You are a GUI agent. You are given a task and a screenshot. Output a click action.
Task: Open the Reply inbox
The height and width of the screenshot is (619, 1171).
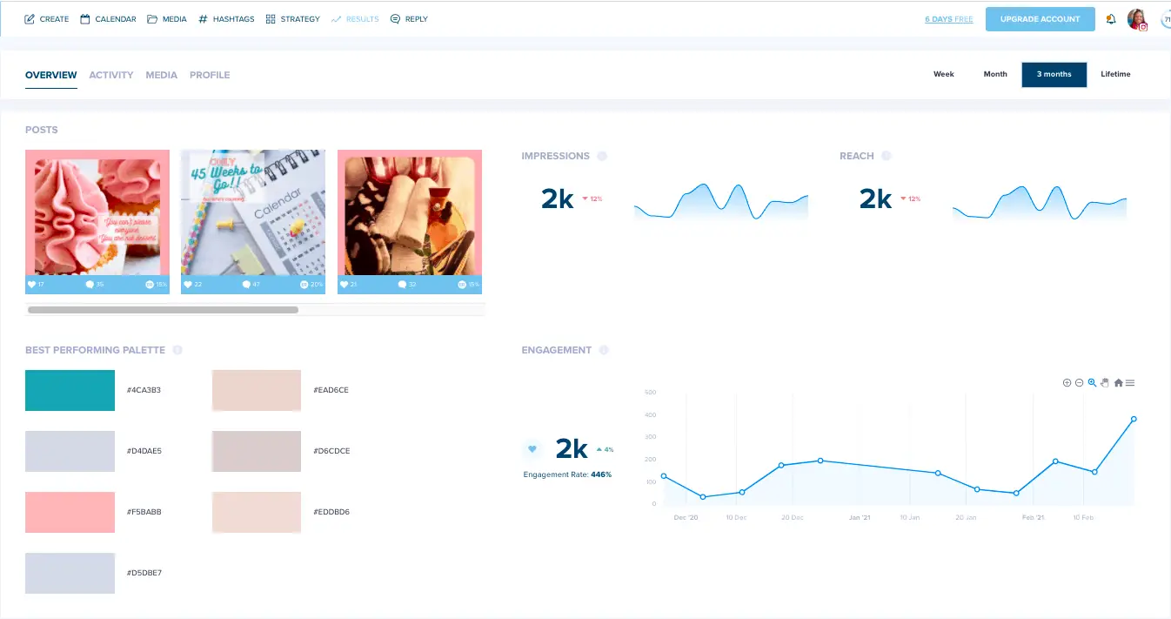409,19
